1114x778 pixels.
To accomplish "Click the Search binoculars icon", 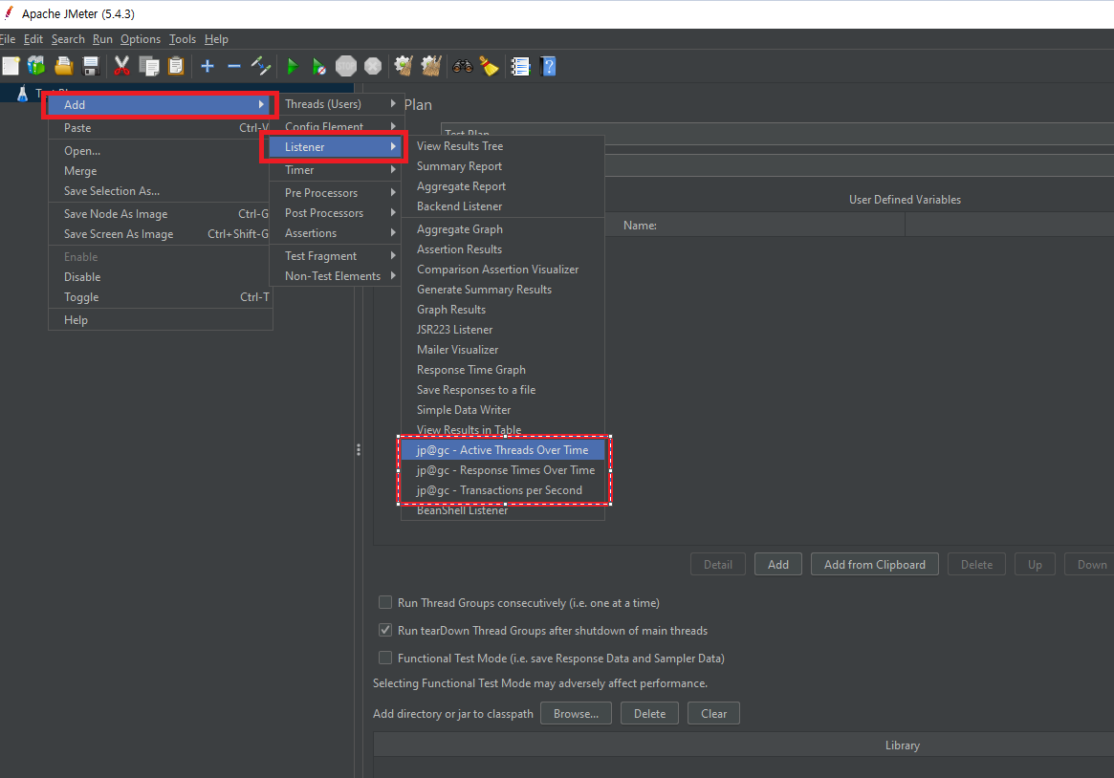I will 463,66.
